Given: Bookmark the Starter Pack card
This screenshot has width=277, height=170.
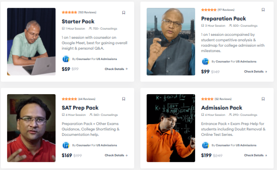Looking at the screenshot, I should coord(124,13).
